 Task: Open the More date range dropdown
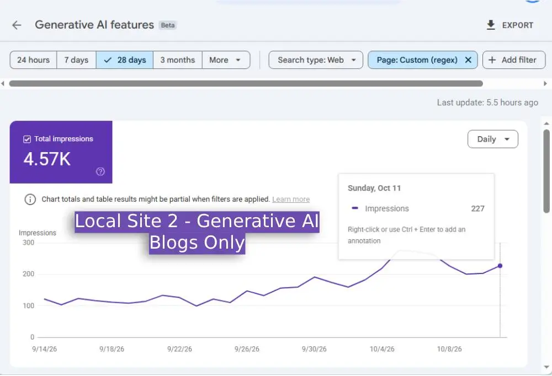pos(226,60)
